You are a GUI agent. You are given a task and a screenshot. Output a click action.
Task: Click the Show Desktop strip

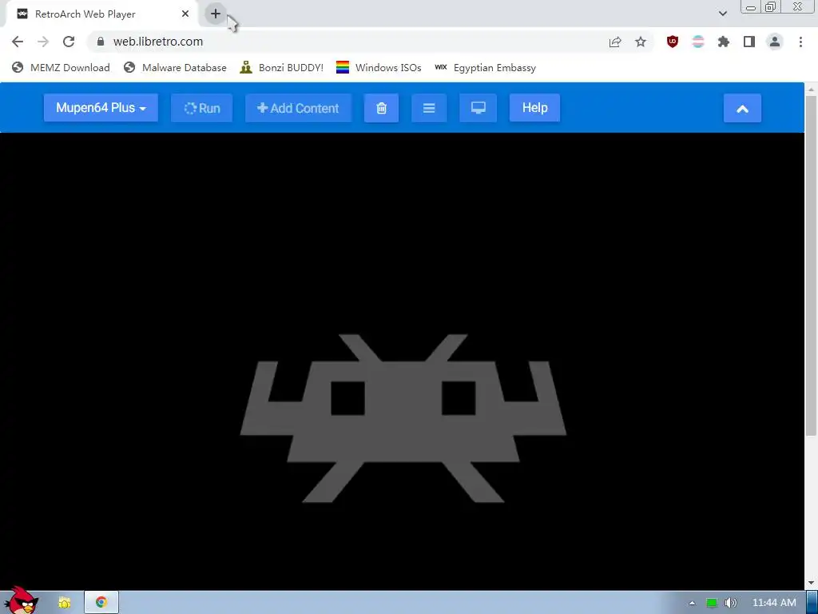click(x=812, y=603)
